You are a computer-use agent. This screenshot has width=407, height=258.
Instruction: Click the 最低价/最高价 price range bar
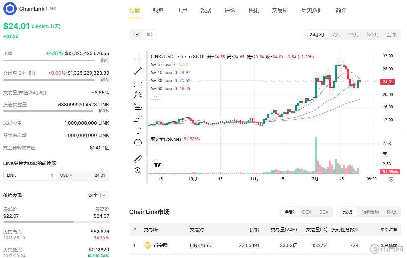(56, 222)
